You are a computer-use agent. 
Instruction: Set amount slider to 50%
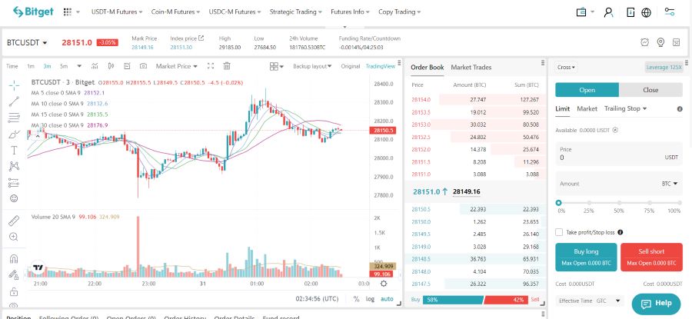pos(617,202)
